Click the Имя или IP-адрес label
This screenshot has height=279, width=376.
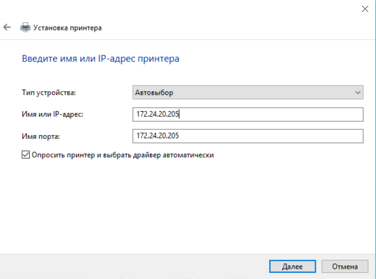click(52, 114)
